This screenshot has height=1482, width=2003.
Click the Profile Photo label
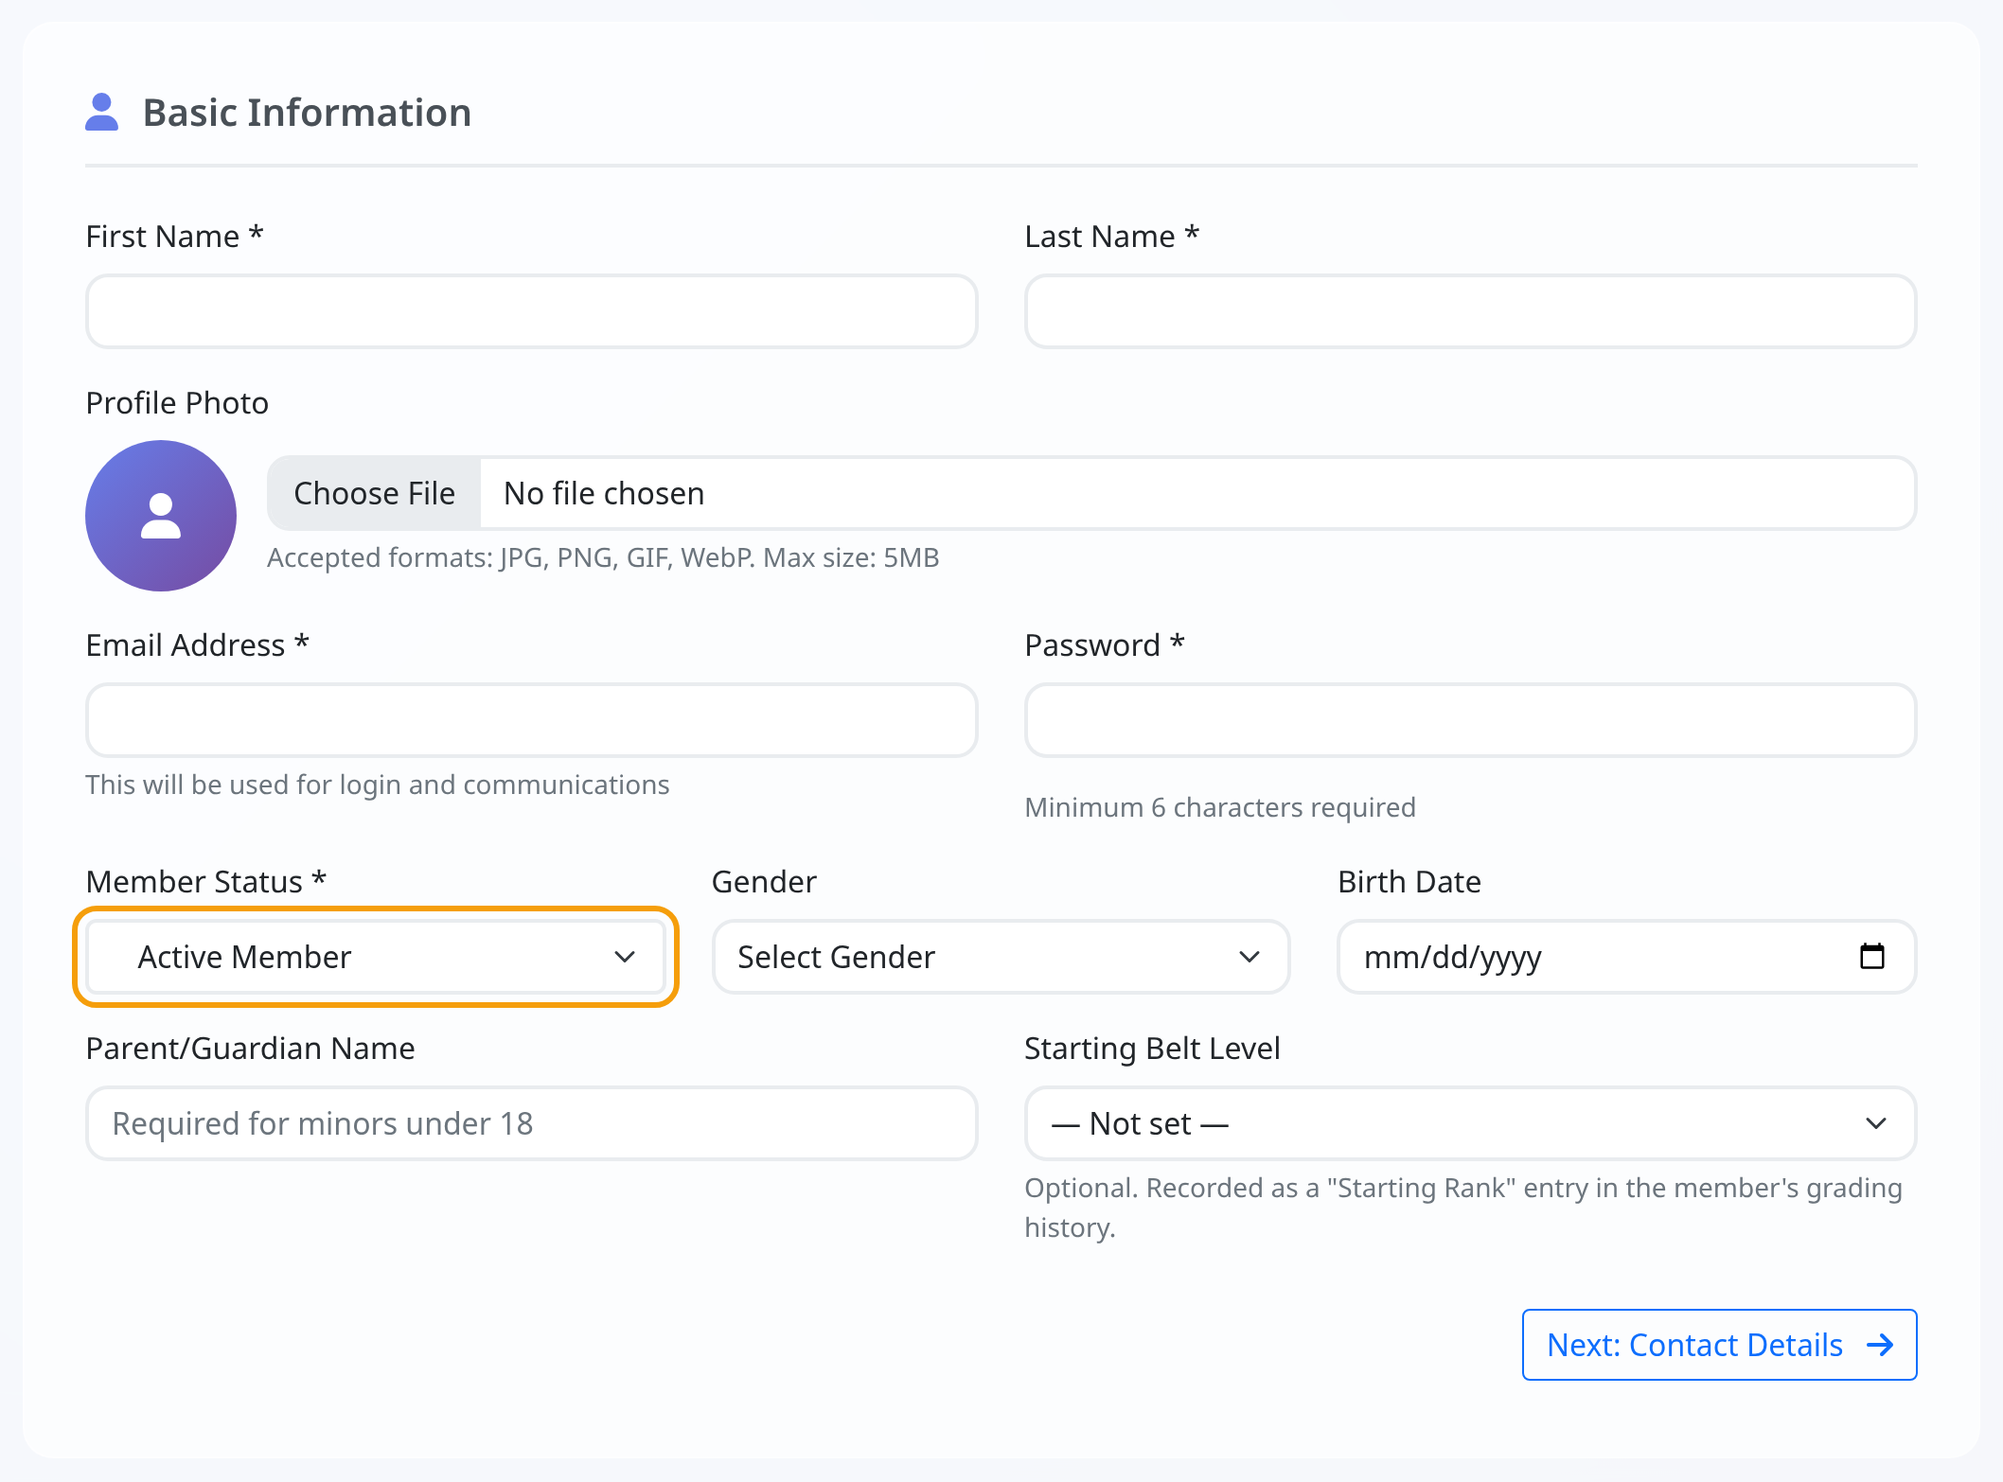177,403
